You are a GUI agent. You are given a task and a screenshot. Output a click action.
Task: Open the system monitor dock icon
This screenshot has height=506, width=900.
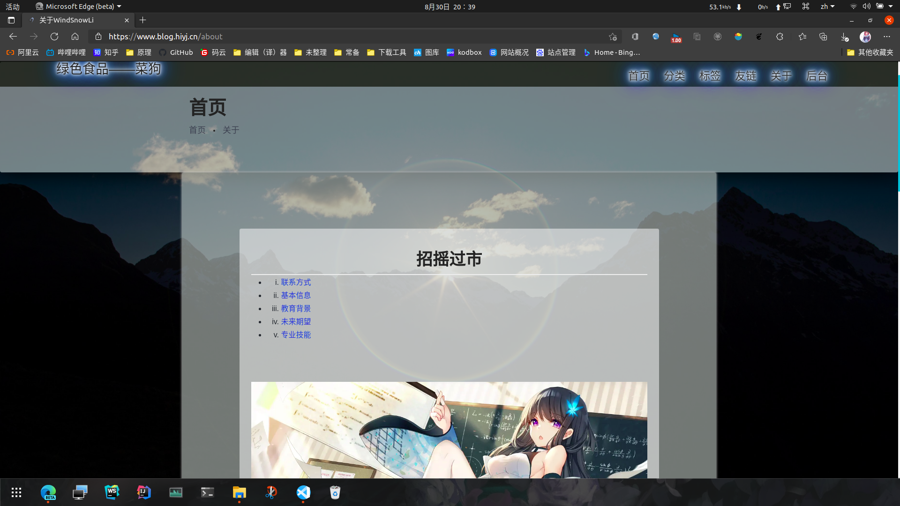click(x=176, y=492)
